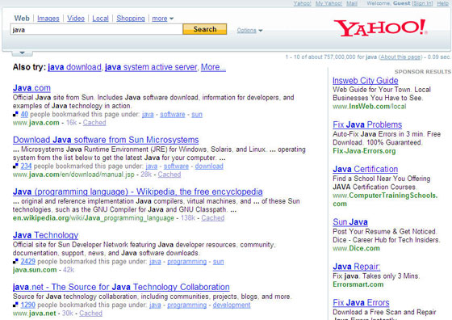Click the bookmark icon beside 234 people

(x=15, y=166)
